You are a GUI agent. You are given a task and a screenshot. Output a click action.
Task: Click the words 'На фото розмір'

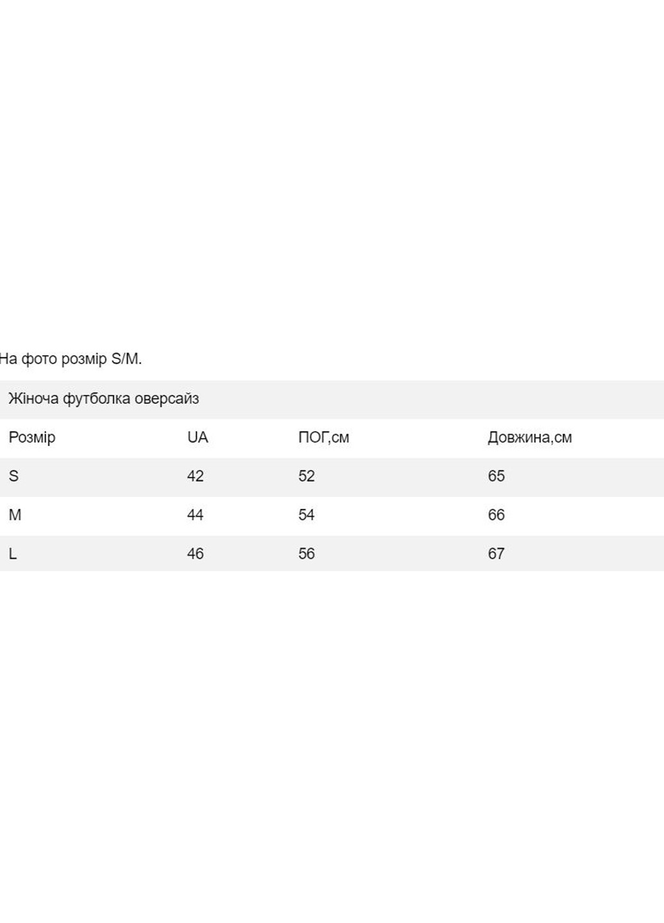(54, 359)
